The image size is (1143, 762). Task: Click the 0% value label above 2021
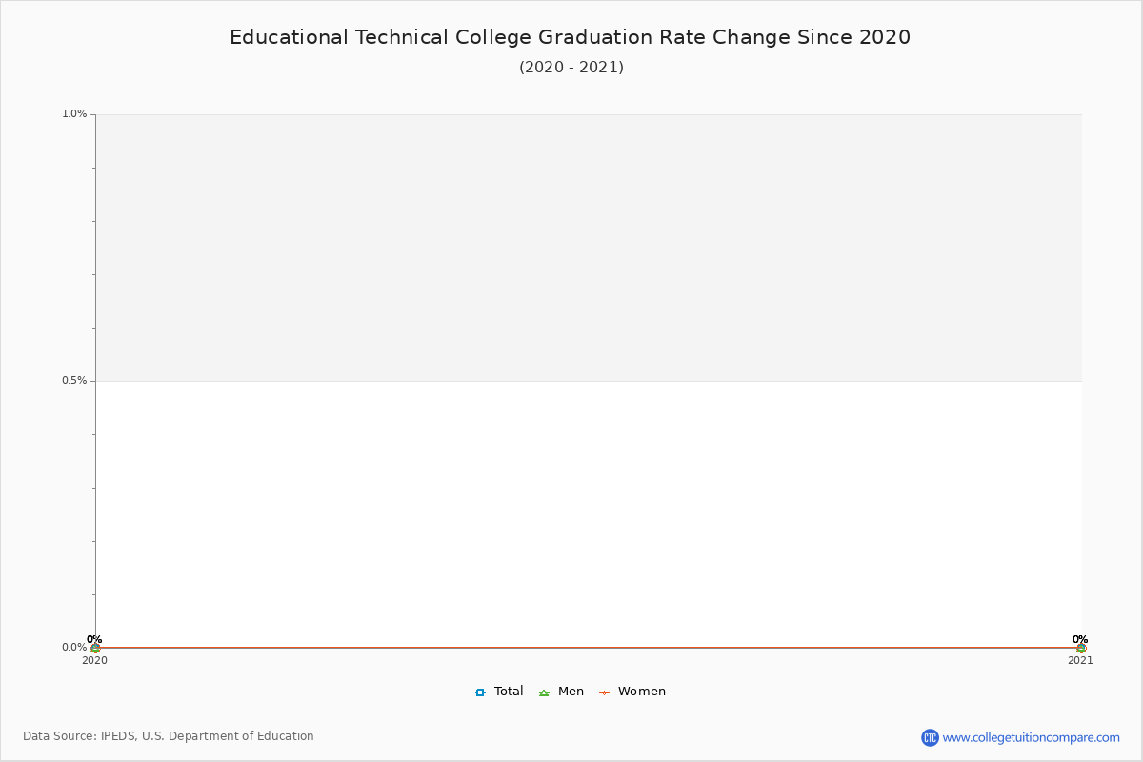1080,640
